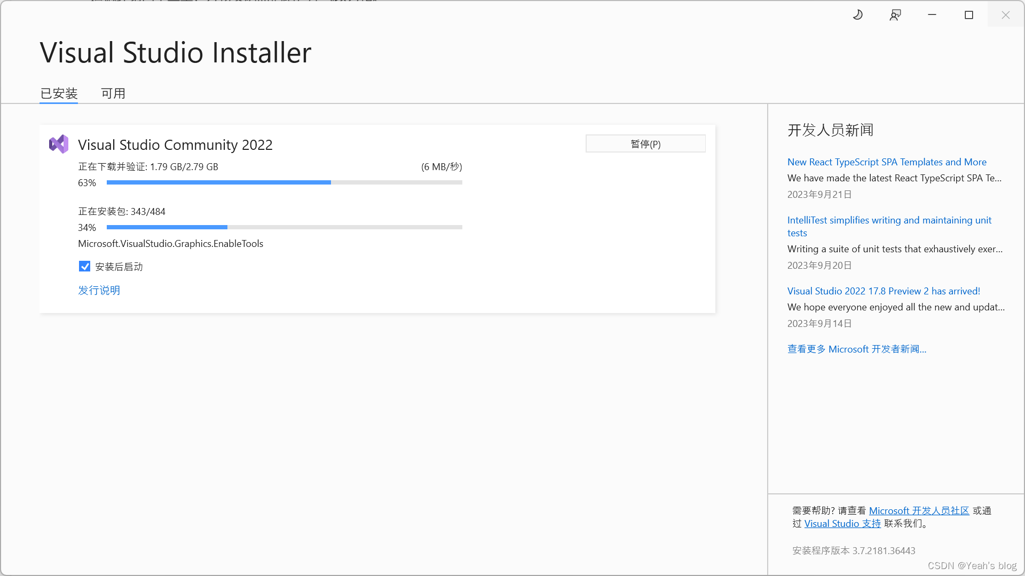Open the IntelliTest unit tests news item
The height and width of the screenshot is (576, 1025).
(889, 226)
